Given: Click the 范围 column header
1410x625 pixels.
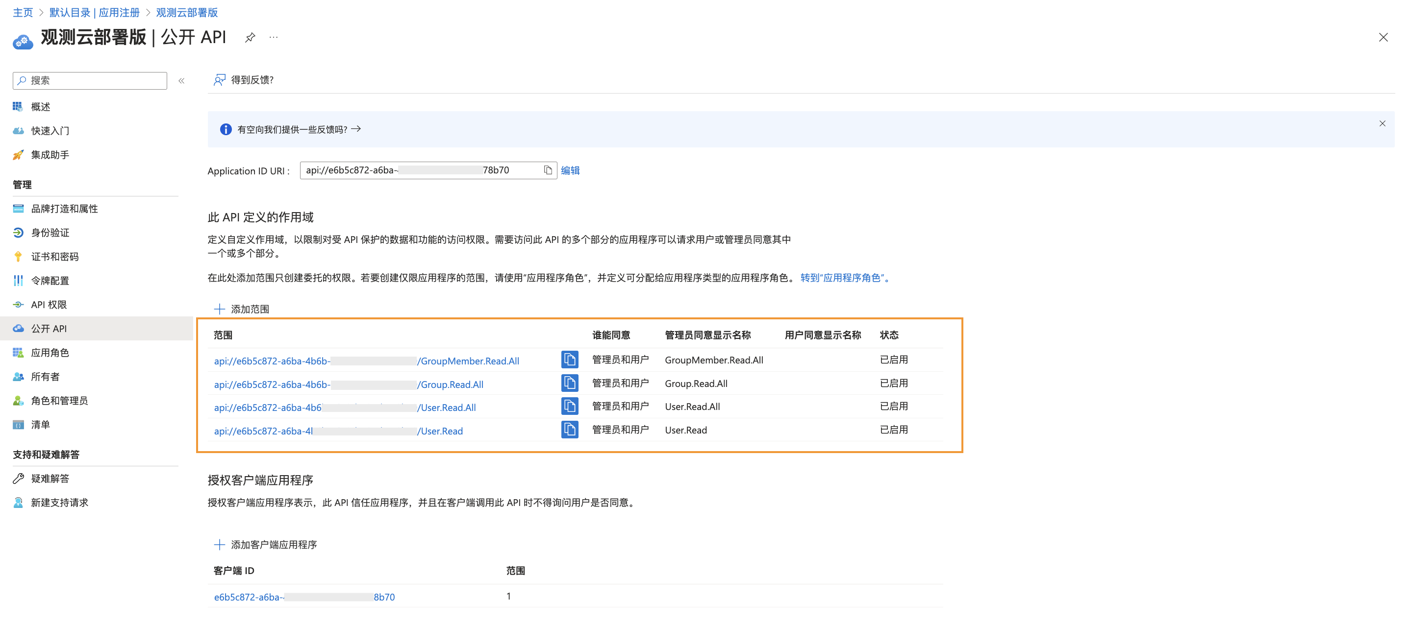Looking at the screenshot, I should (x=223, y=335).
